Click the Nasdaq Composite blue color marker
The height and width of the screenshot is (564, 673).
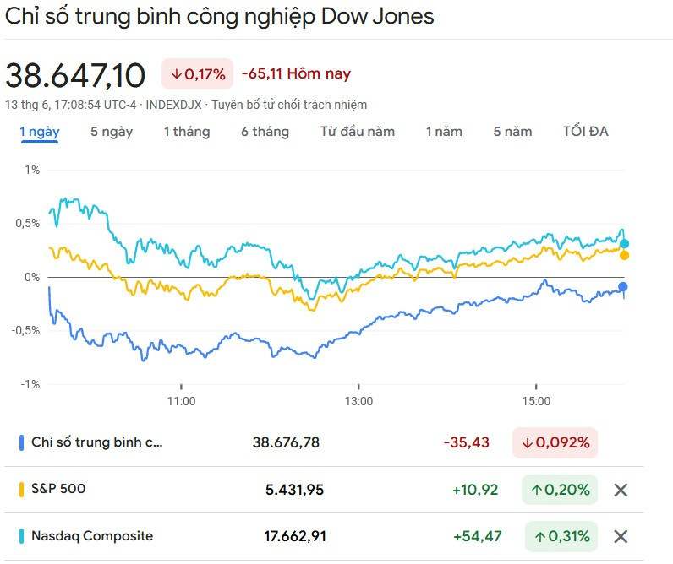[21, 536]
